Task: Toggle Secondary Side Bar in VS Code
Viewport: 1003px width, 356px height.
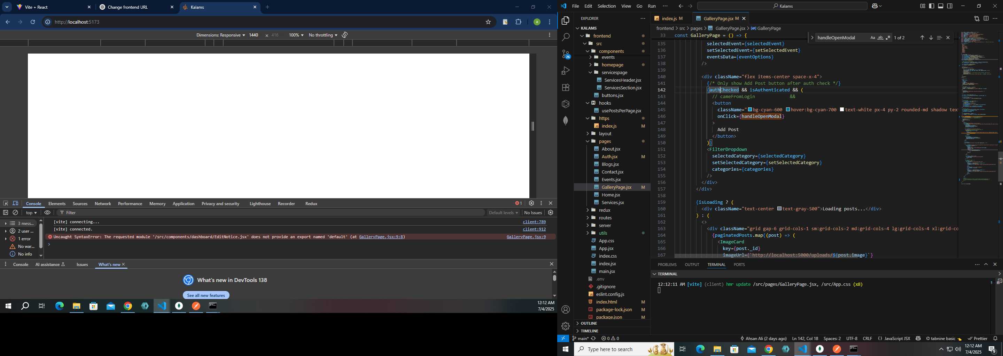Action: point(950,6)
